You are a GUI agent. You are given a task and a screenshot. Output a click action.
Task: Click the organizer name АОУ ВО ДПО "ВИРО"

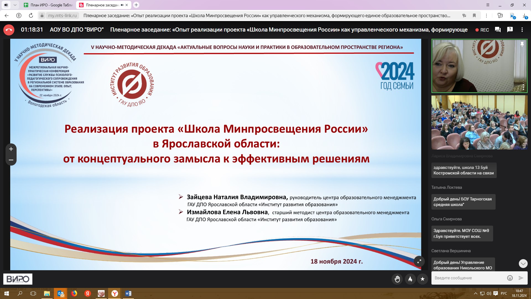tap(77, 30)
